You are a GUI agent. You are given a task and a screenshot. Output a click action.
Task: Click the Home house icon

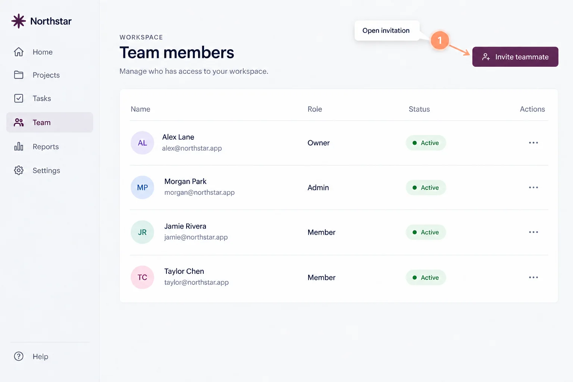click(x=19, y=52)
